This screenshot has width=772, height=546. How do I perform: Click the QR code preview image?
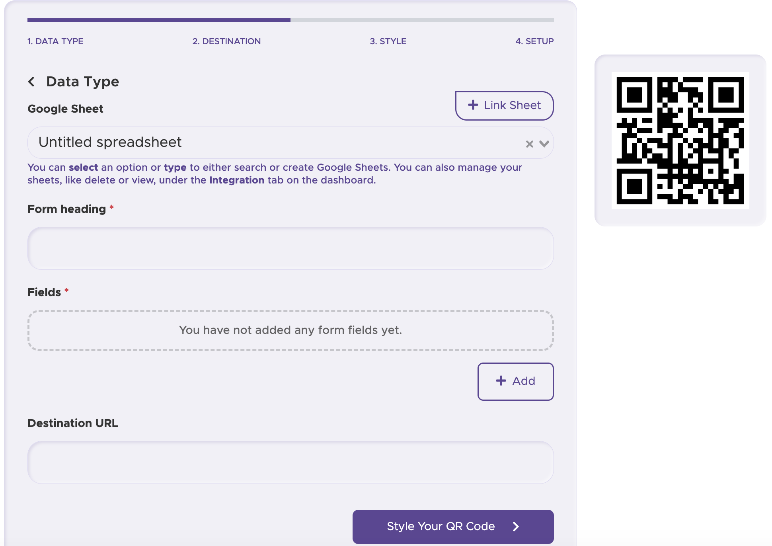tap(680, 140)
